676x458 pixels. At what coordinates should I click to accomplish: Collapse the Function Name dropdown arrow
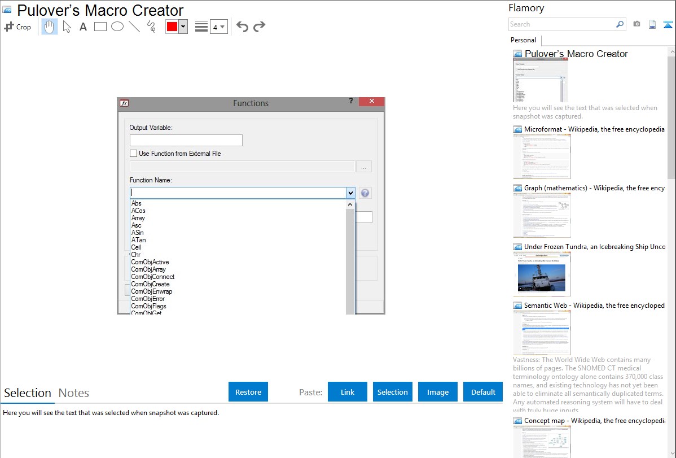[x=350, y=193]
